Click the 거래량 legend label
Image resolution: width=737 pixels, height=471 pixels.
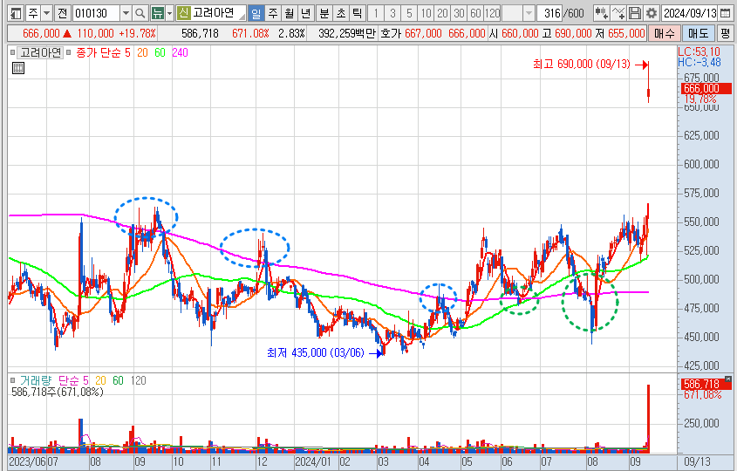[x=35, y=380]
